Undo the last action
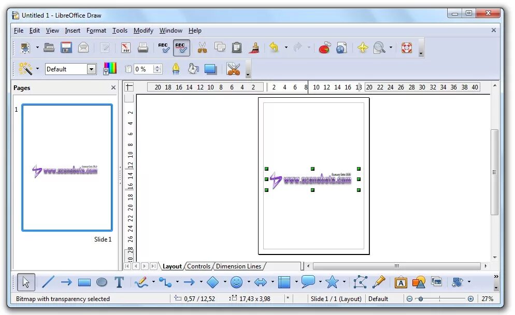The image size is (515, 315). (x=274, y=48)
